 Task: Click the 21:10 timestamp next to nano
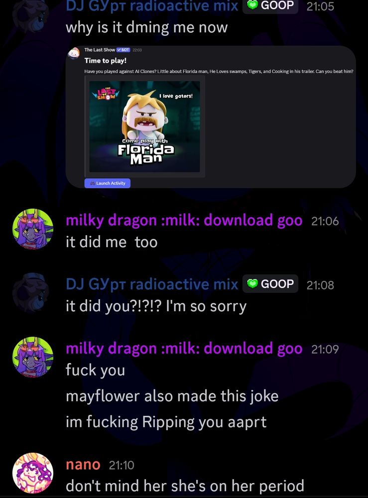click(x=122, y=465)
